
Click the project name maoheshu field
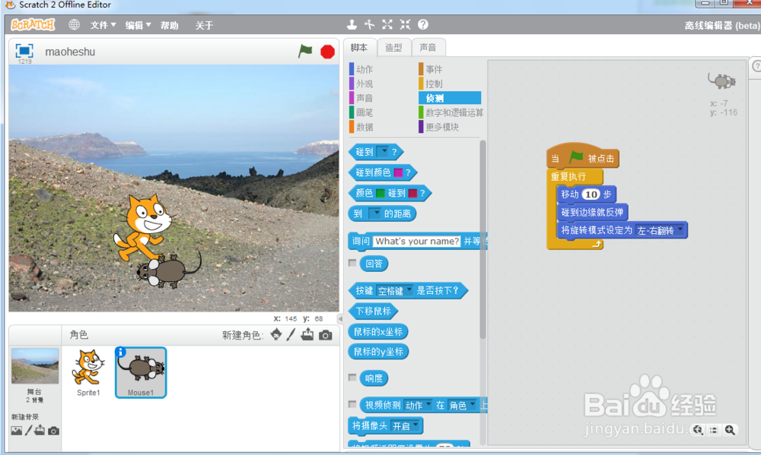(70, 52)
